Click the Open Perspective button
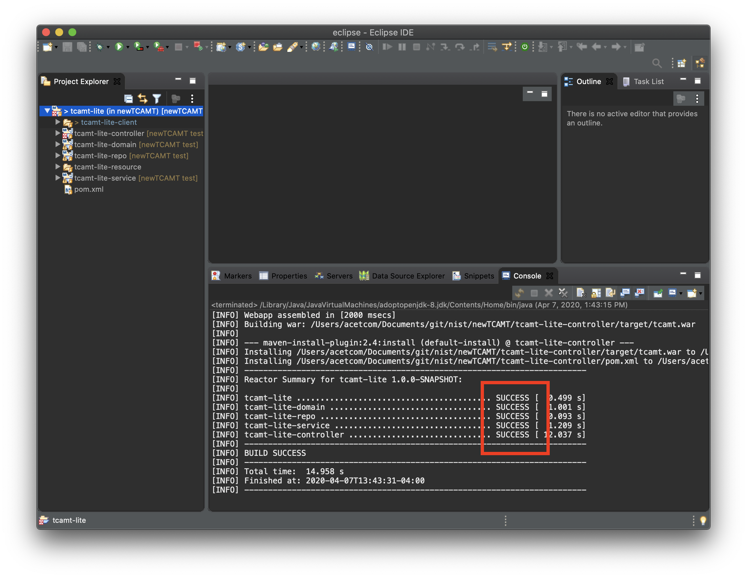The image size is (747, 578). (x=682, y=63)
